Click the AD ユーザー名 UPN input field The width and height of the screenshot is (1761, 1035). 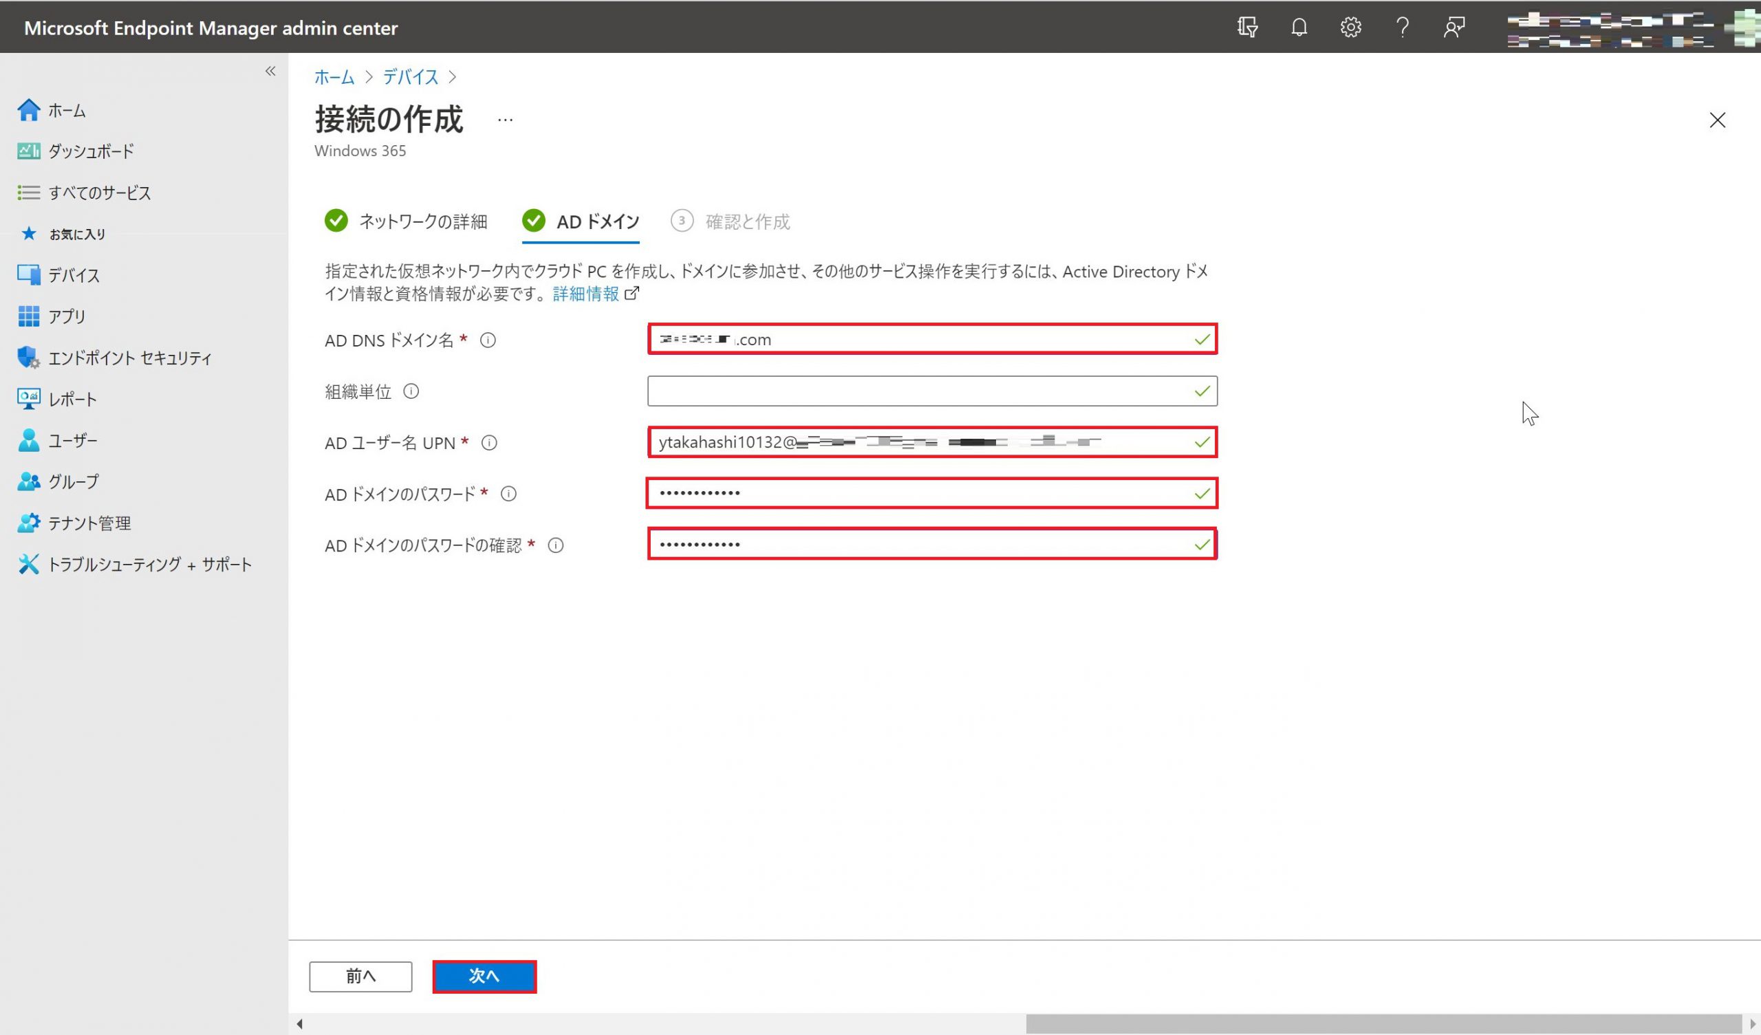[931, 442]
